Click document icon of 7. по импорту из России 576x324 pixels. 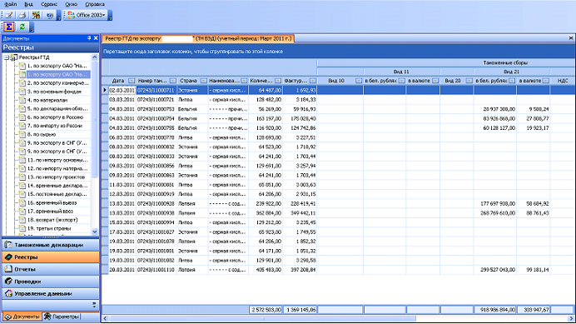(x=22, y=126)
